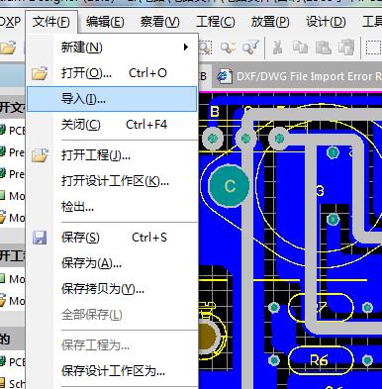Click the dashed rectangle select-area icon

[374, 48]
